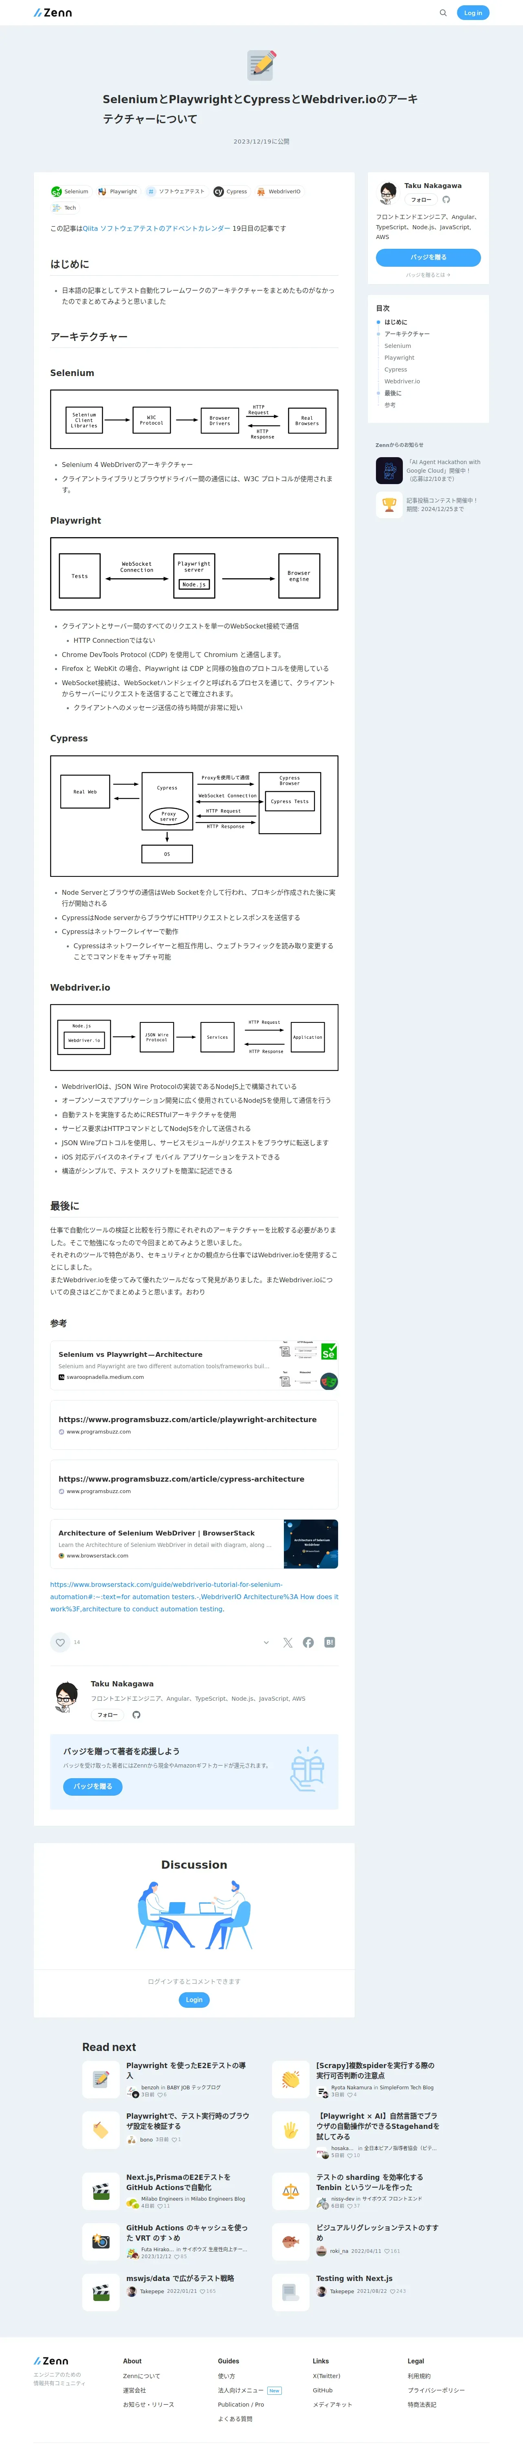
Task: Open the Qiita advent calendar link
Action: [x=157, y=228]
